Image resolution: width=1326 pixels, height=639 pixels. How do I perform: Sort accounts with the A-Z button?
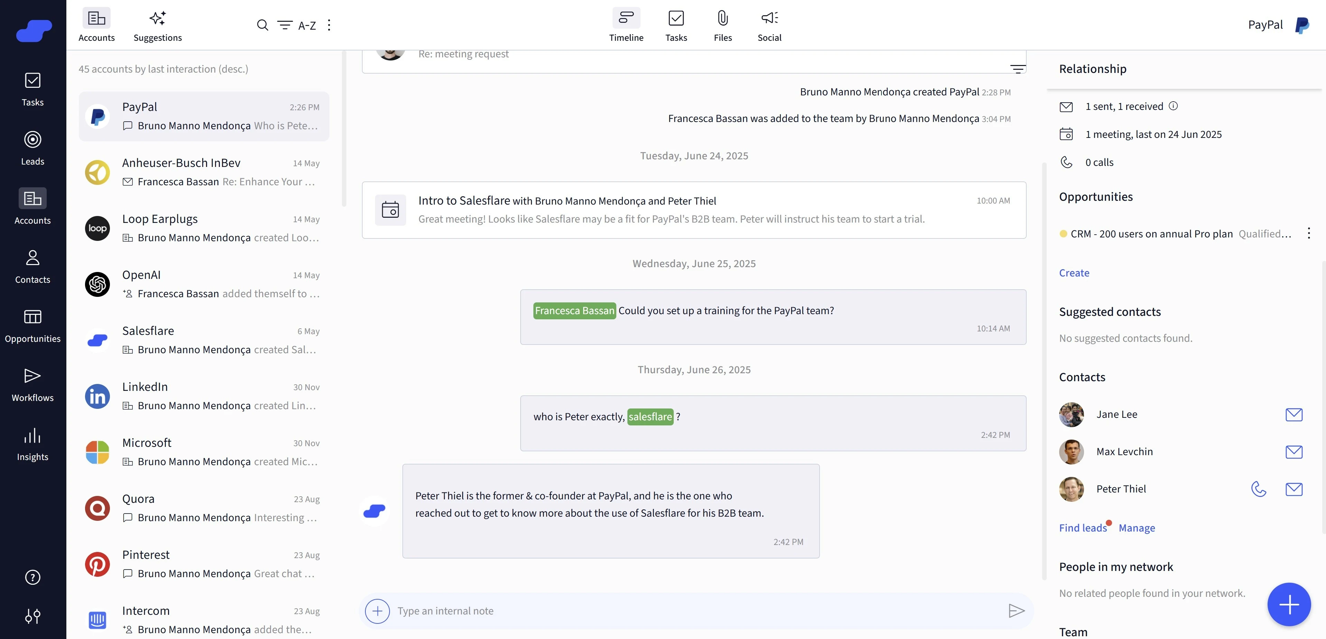(307, 25)
